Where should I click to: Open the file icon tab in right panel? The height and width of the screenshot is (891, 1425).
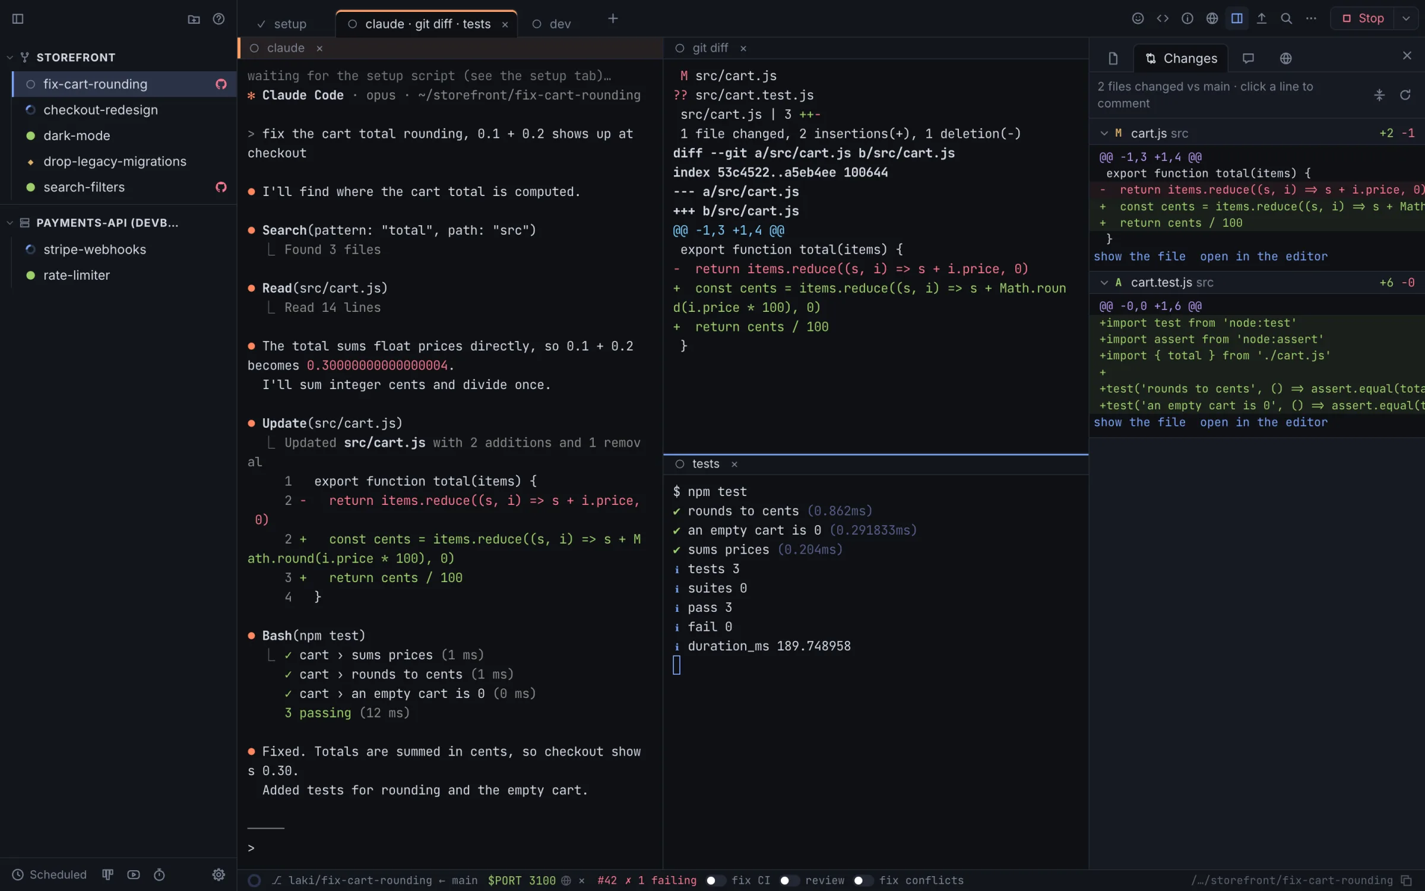click(x=1113, y=58)
